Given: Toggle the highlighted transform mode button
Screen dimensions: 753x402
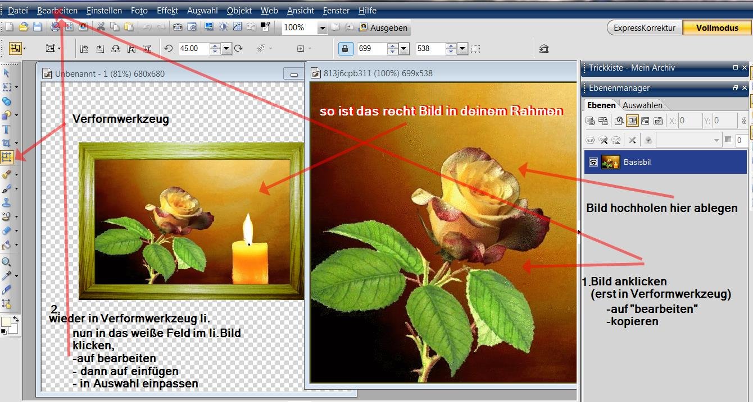Looking at the screenshot, I should pyautogui.click(x=15, y=48).
